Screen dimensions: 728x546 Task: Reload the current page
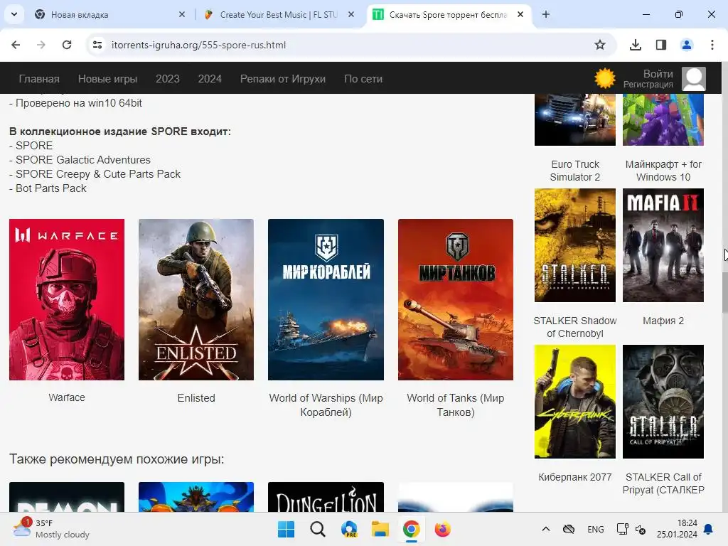67,45
